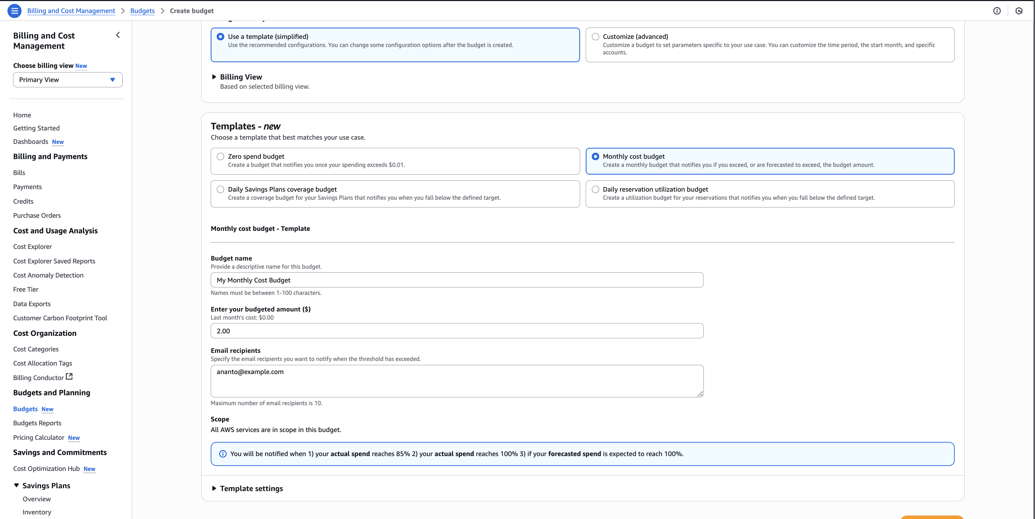The height and width of the screenshot is (519, 1035).
Task: Click the Billing Conductor external link icon
Action: click(69, 377)
